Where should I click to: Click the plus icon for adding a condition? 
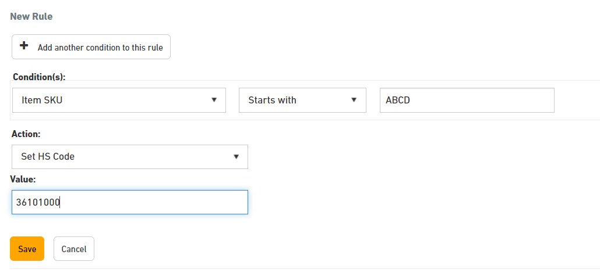[x=24, y=46]
